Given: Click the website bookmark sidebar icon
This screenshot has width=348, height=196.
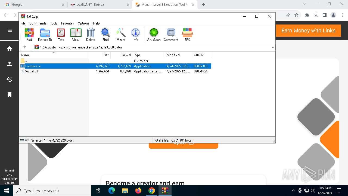Looking at the screenshot, I should pyautogui.click(x=10, y=94).
